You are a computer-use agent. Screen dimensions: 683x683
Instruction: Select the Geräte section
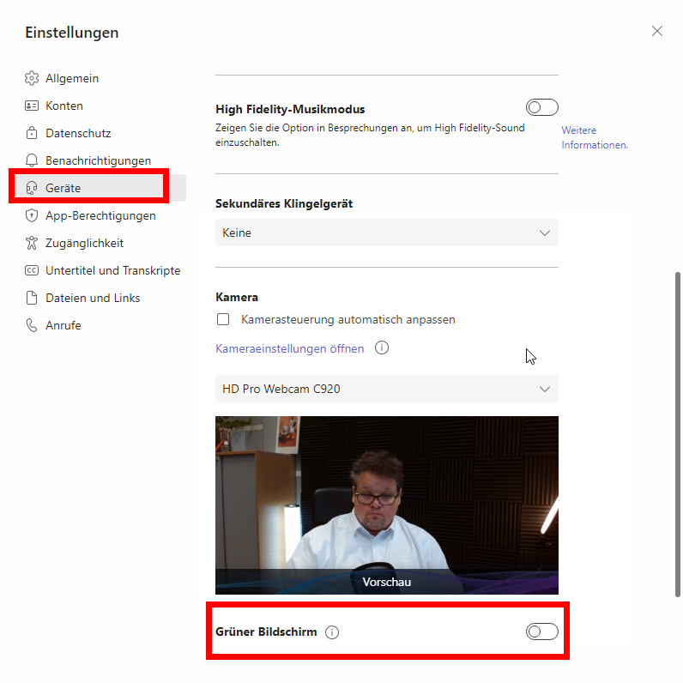[100, 188]
